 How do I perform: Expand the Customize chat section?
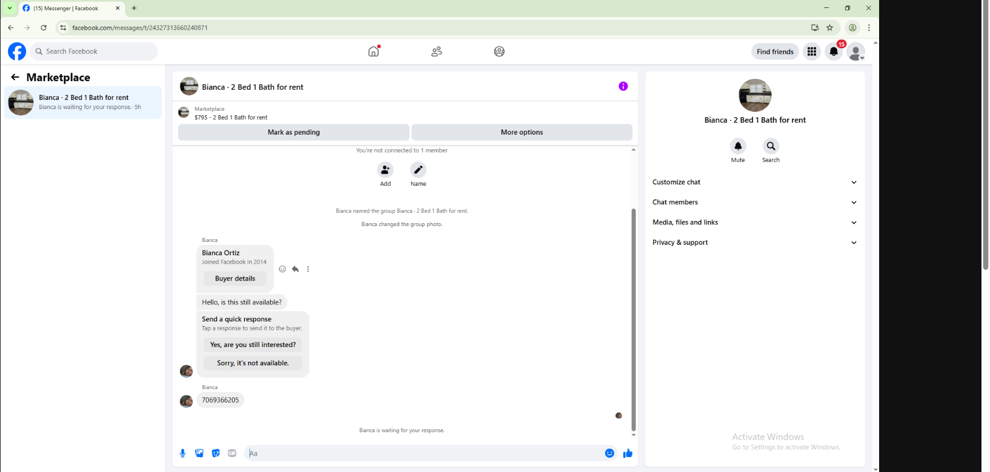pyautogui.click(x=755, y=182)
